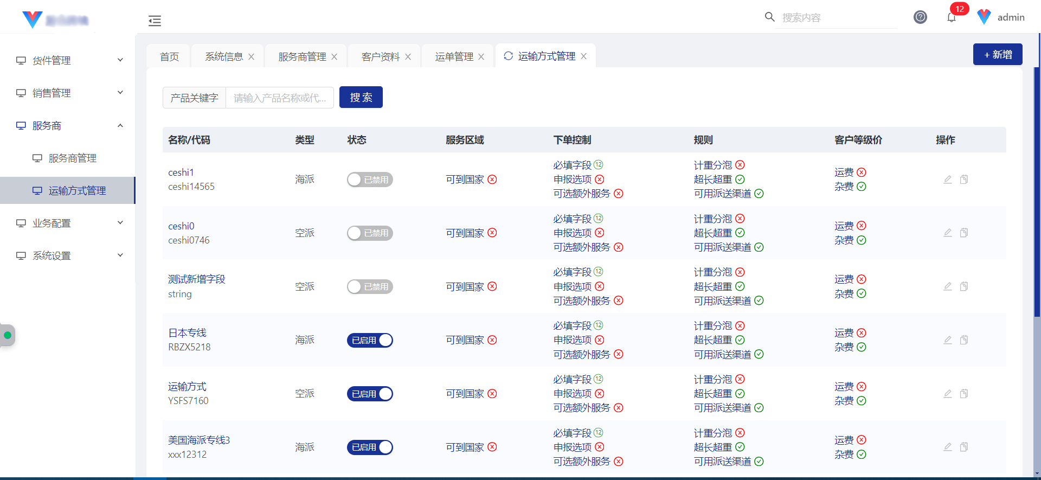
Task: Copy the 日本专线 row with copy icon
Action: pos(964,340)
